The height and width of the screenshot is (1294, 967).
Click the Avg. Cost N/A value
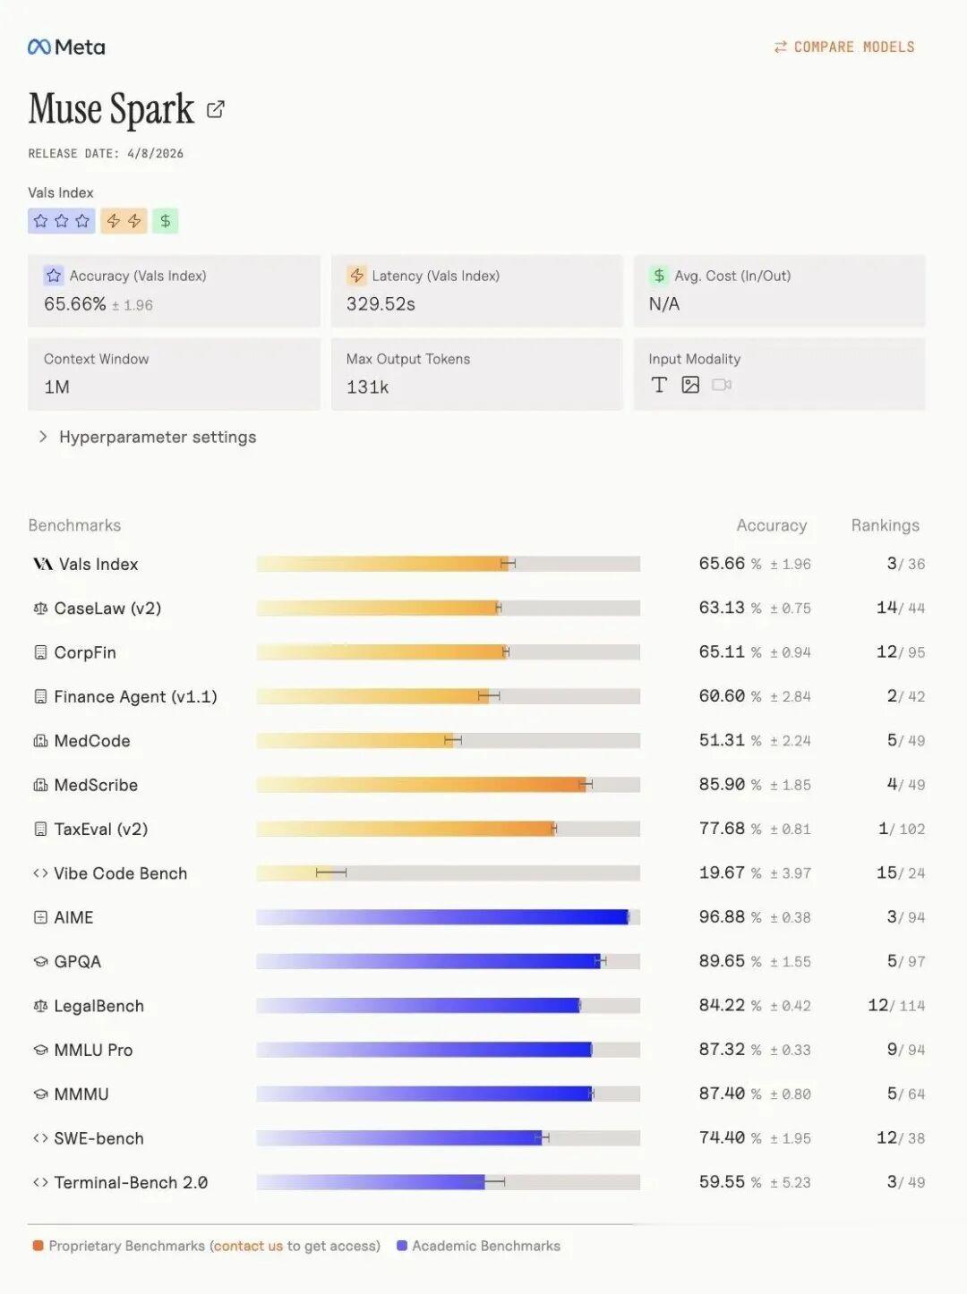[664, 304]
